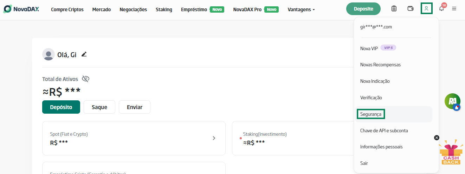
Task: Open Chave de API e subconta
Action: [x=384, y=130]
